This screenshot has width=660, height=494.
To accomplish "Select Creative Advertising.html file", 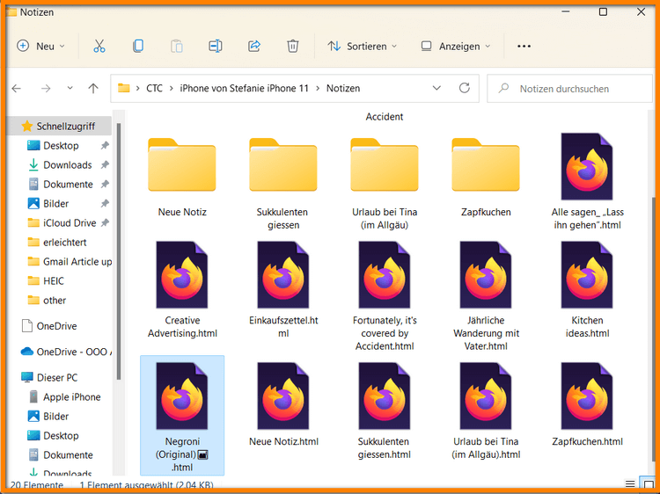I will coord(182,290).
